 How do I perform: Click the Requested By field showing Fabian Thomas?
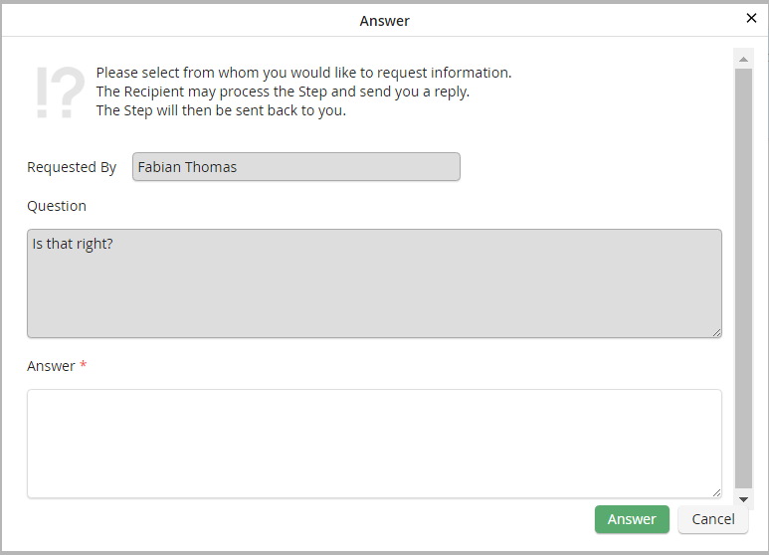point(296,167)
